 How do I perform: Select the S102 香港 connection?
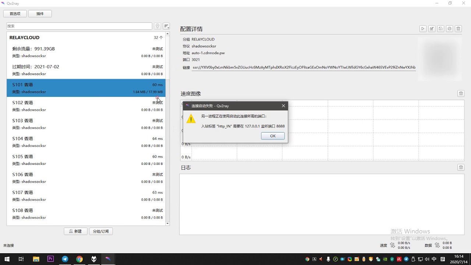(x=86, y=106)
